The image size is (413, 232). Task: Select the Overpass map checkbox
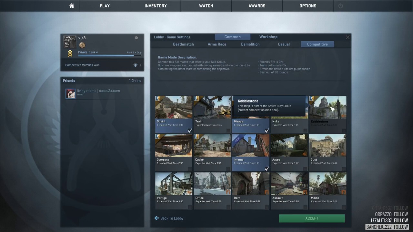[x=190, y=169]
